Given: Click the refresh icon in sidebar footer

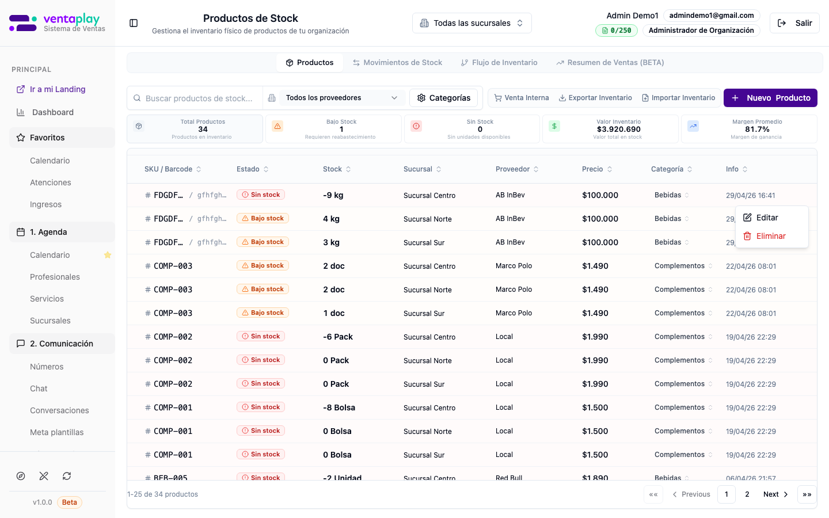Looking at the screenshot, I should pyautogui.click(x=67, y=476).
